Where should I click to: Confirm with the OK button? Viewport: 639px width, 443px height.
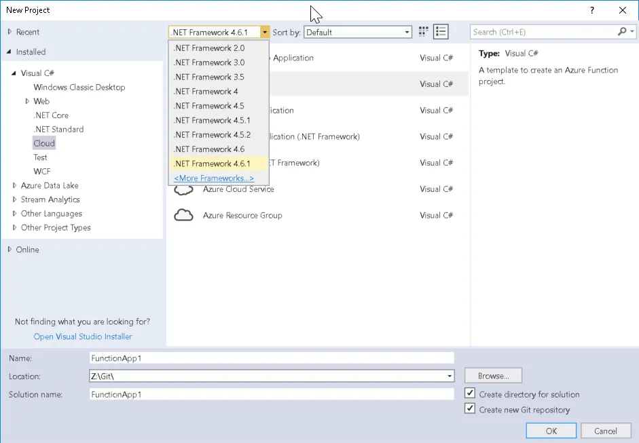(x=551, y=431)
